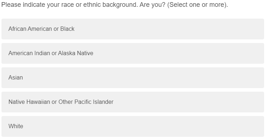Click the race or ethnic background question text

114,5
